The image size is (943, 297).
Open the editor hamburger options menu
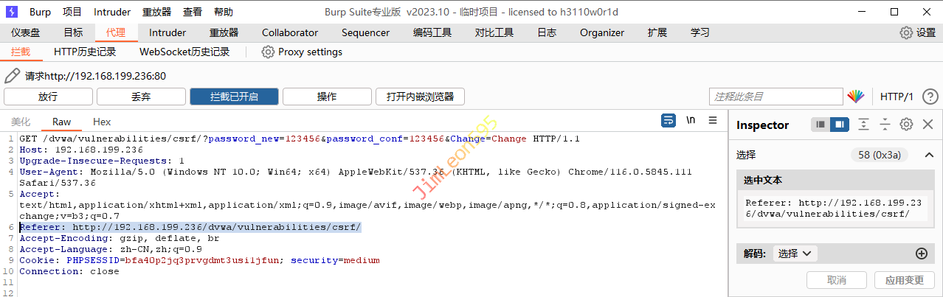coord(713,120)
